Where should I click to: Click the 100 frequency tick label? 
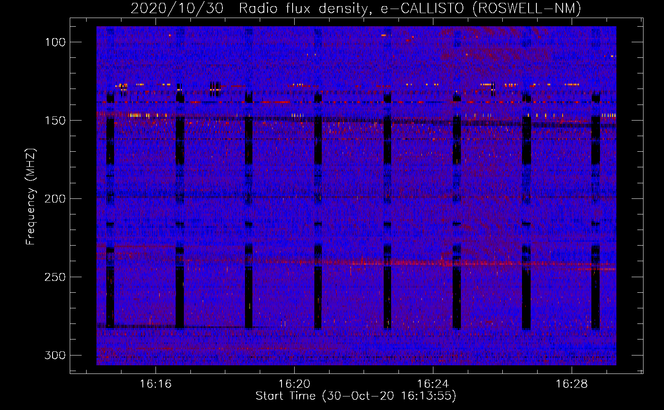pyautogui.click(x=55, y=42)
